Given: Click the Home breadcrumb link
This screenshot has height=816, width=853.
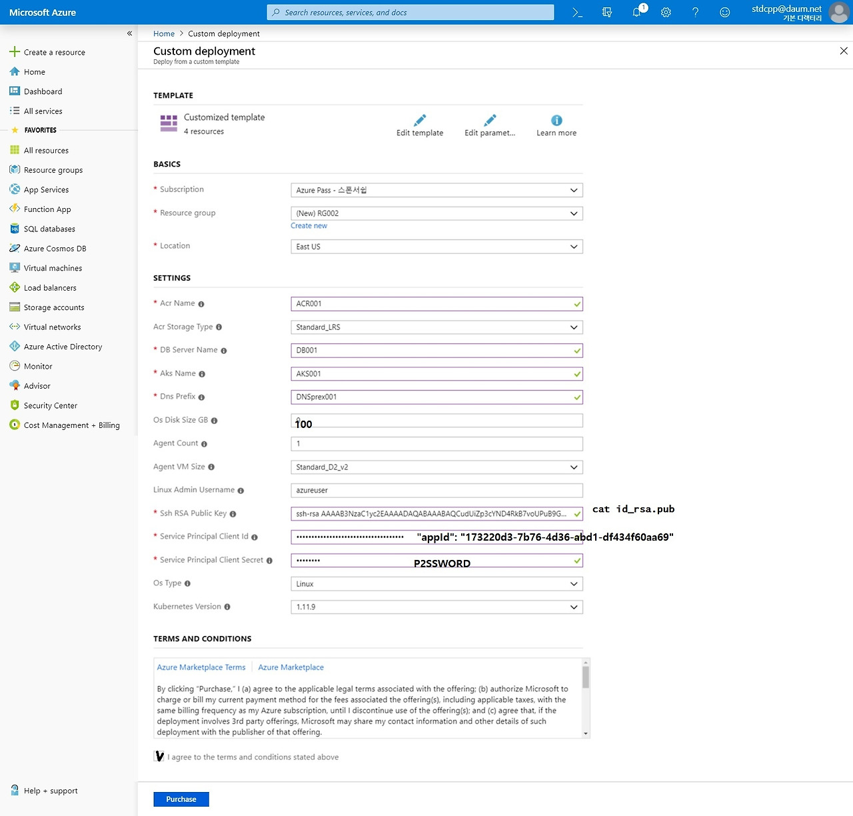Looking at the screenshot, I should click(x=164, y=34).
